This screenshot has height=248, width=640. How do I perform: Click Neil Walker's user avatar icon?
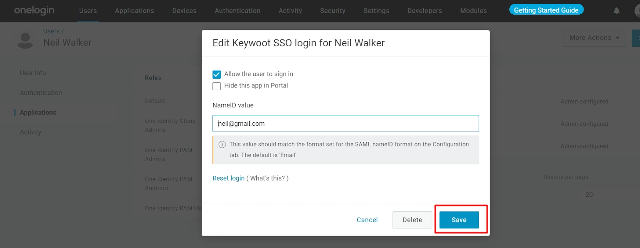[25, 41]
